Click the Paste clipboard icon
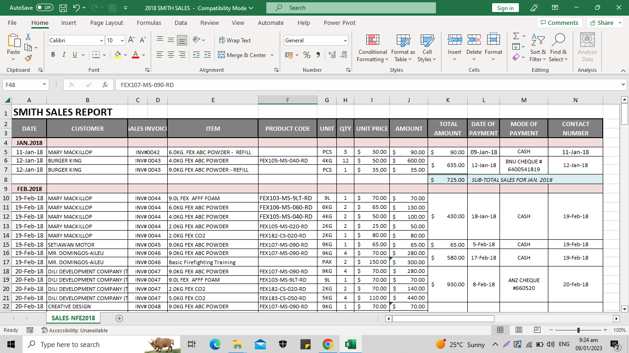This screenshot has height=353, width=629. (x=13, y=41)
